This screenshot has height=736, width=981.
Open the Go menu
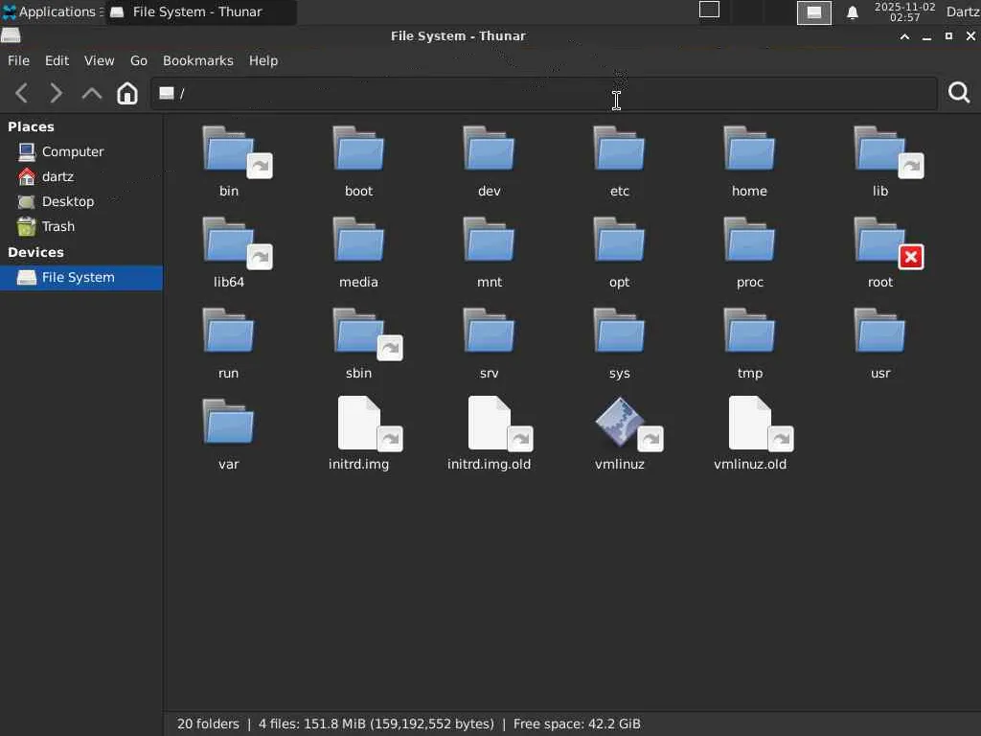139,60
